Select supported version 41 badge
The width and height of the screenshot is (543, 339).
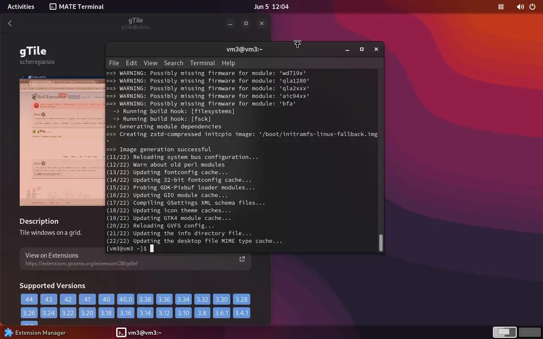pos(87,299)
